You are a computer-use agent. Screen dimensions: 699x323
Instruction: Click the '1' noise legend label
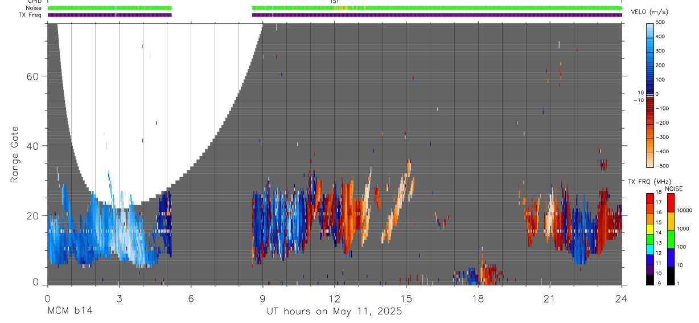[x=678, y=284]
